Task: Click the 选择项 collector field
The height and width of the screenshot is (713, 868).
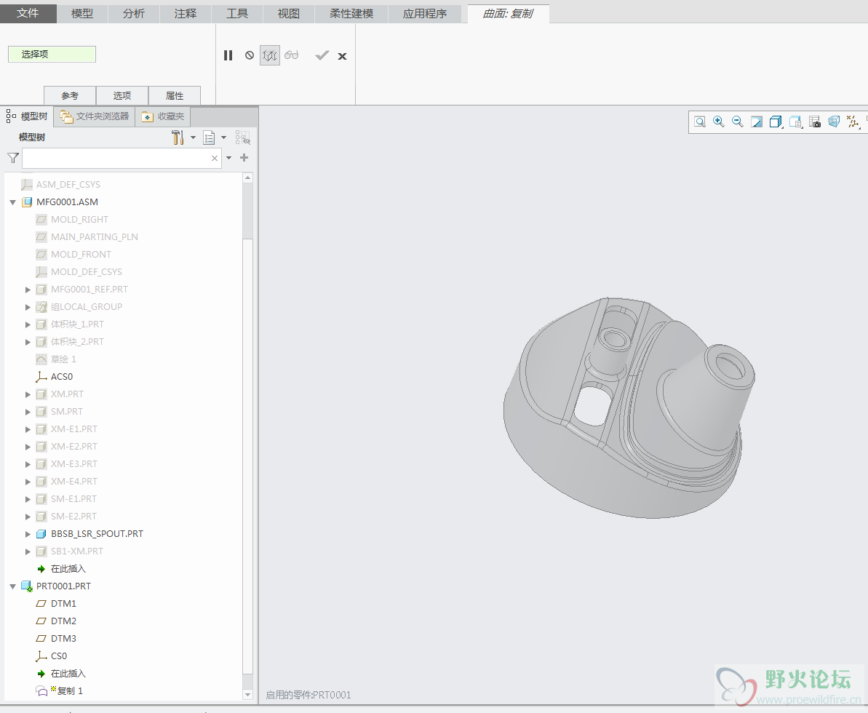Action: coord(52,55)
